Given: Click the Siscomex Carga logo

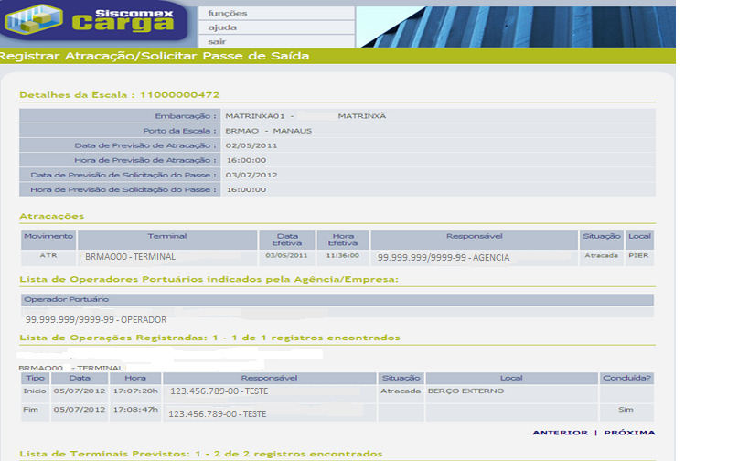Looking at the screenshot, I should pyautogui.click(x=96, y=25).
